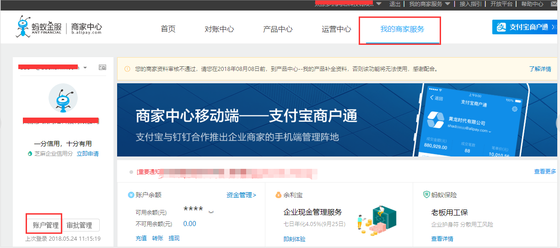The height and width of the screenshot is (248, 560).
Task: Expand the company name dropdown arrow
Action: point(379,4)
